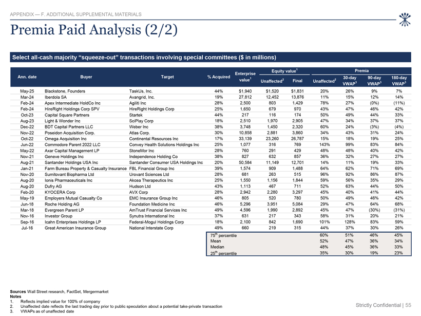Select the StoneMor Inc target cell
This screenshot has height=316, width=421.
(x=142, y=151)
